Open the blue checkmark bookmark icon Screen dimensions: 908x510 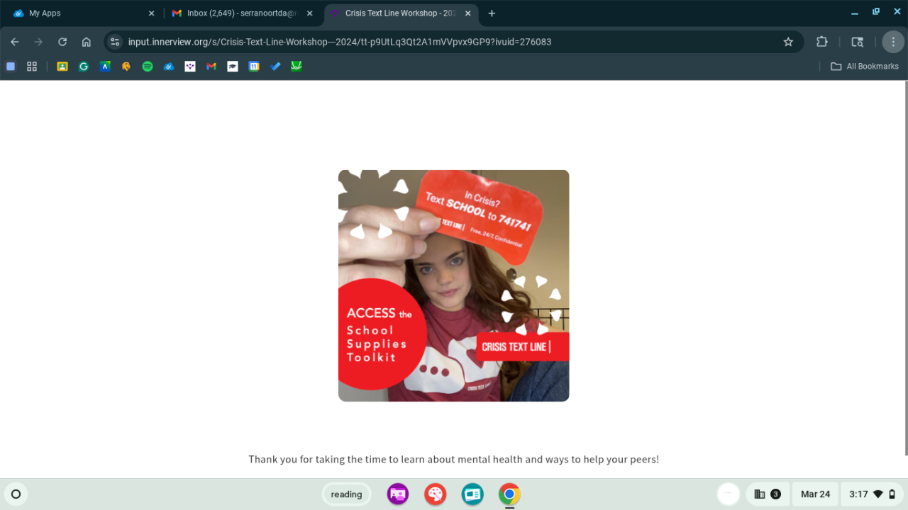click(275, 67)
